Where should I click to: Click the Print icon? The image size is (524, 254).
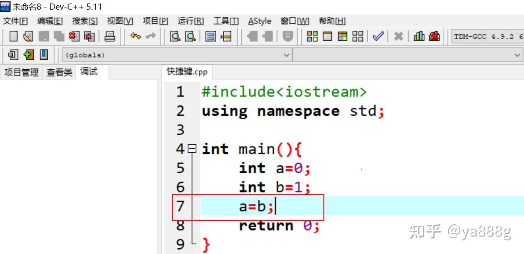109,36
